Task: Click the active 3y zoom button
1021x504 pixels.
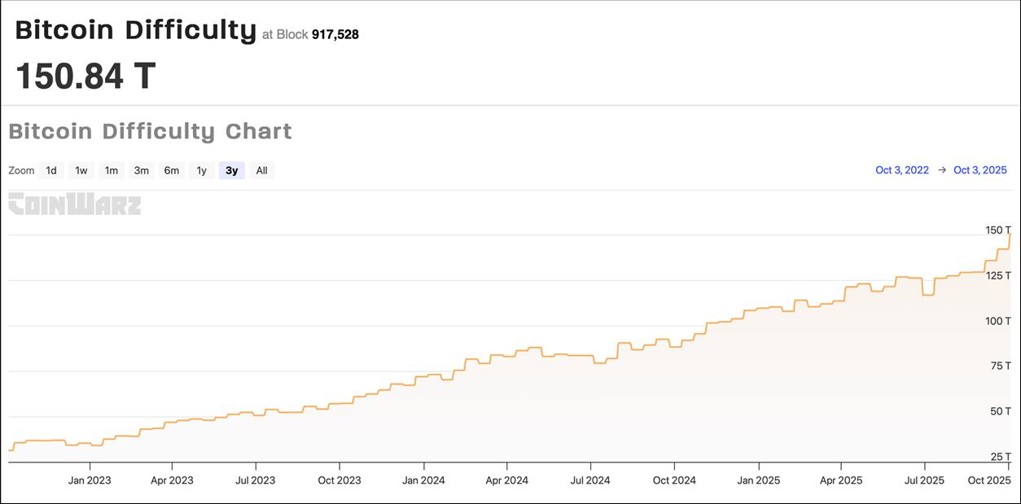Action: coord(232,170)
